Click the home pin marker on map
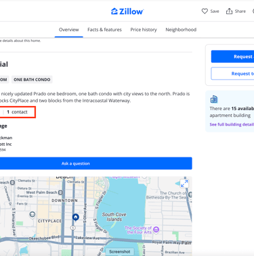The image size is (254, 256). [75, 217]
